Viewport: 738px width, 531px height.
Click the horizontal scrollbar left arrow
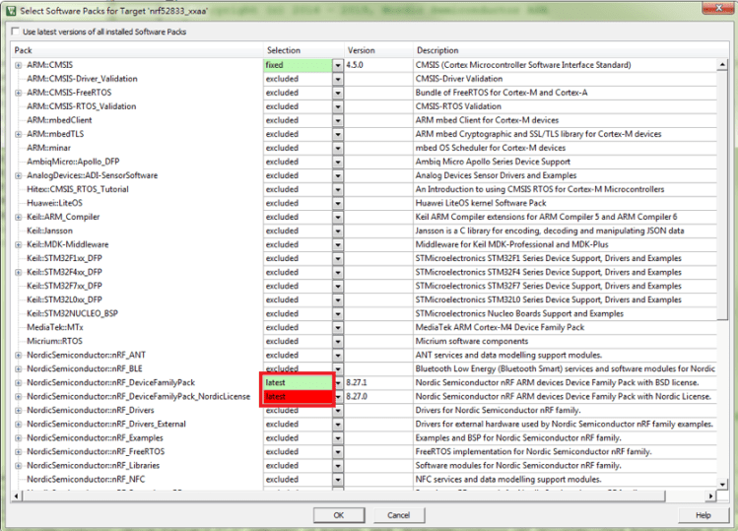(x=17, y=497)
